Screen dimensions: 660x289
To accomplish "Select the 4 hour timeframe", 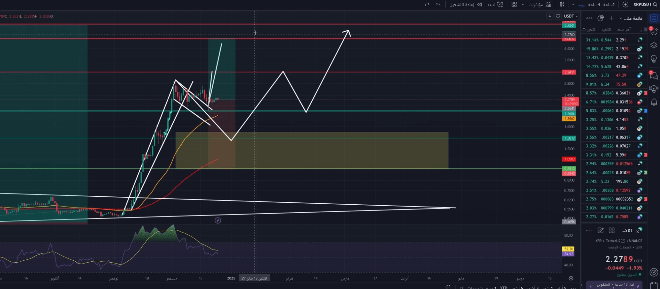I will point(594,4).
